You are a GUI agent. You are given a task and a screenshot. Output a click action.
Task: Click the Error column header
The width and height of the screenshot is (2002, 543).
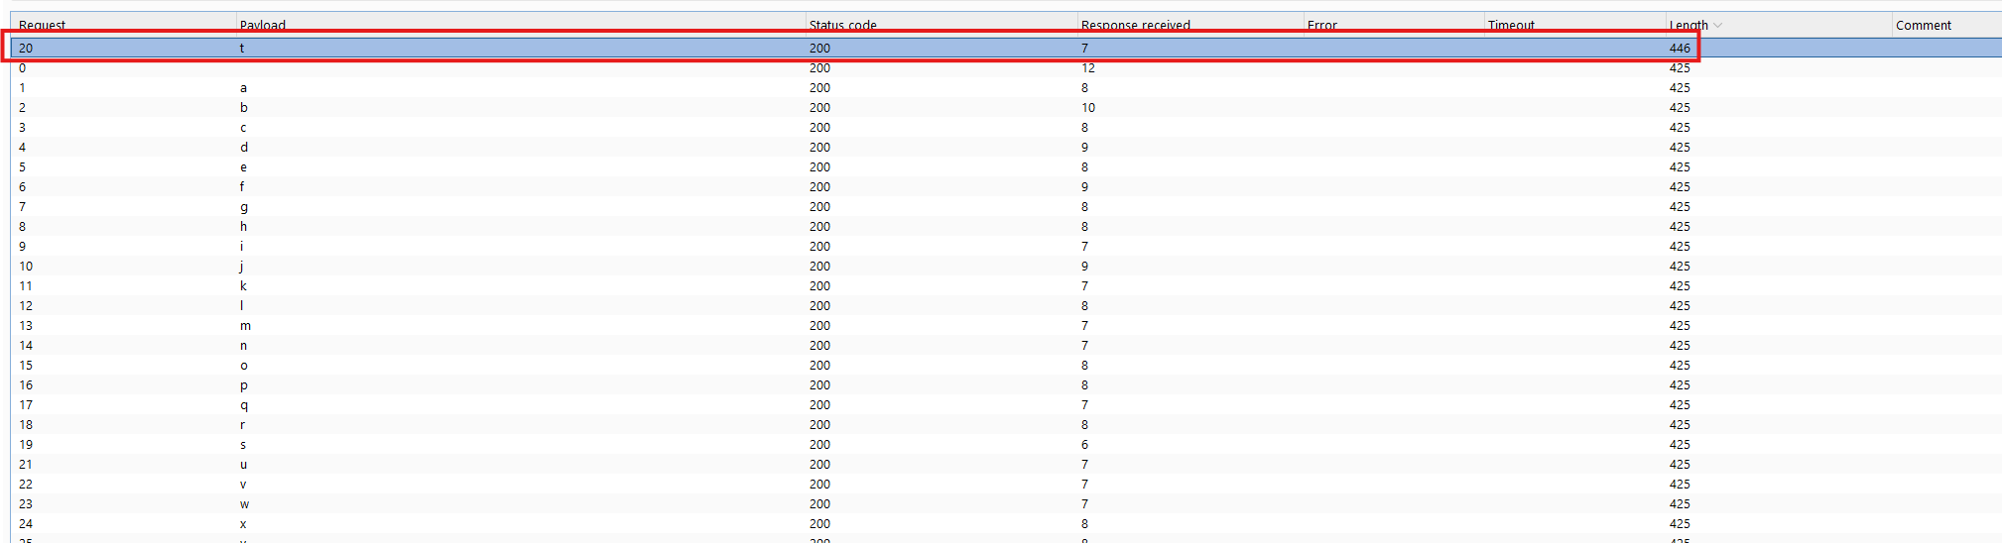[x=1321, y=25]
